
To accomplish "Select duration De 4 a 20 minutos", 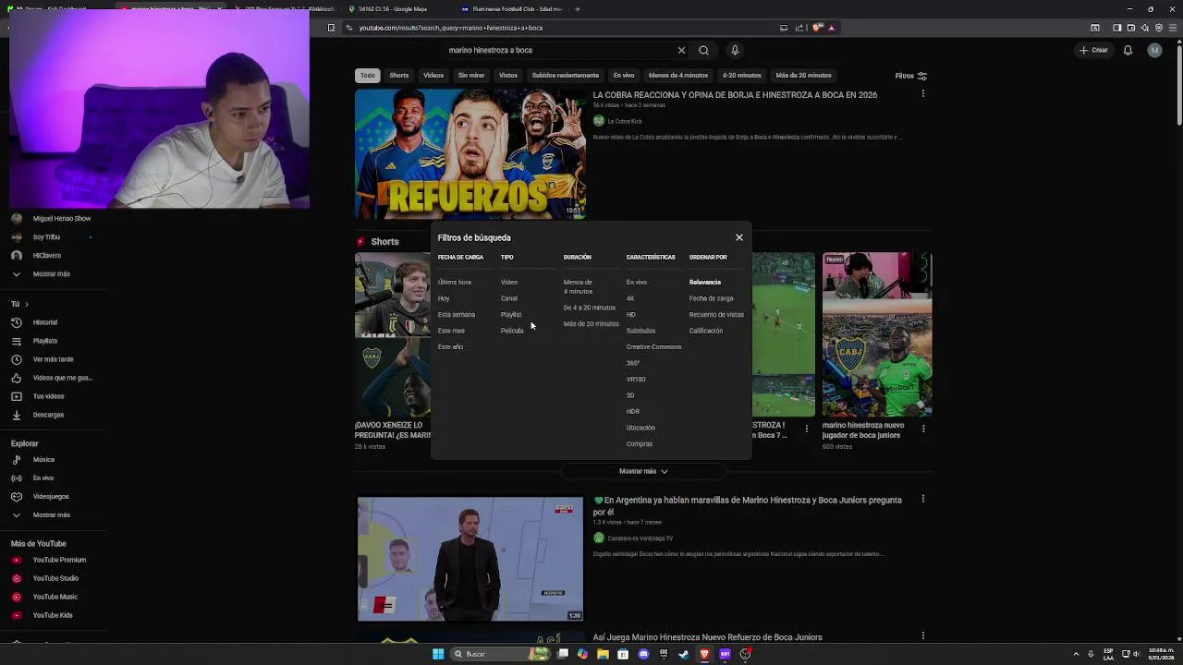I will 590,308.
